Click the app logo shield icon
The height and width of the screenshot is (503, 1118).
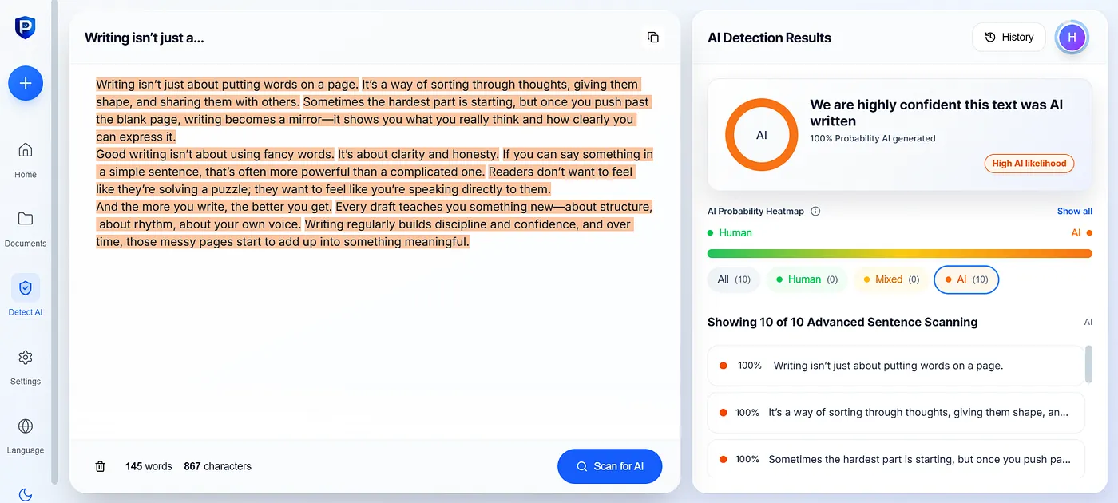click(26, 27)
